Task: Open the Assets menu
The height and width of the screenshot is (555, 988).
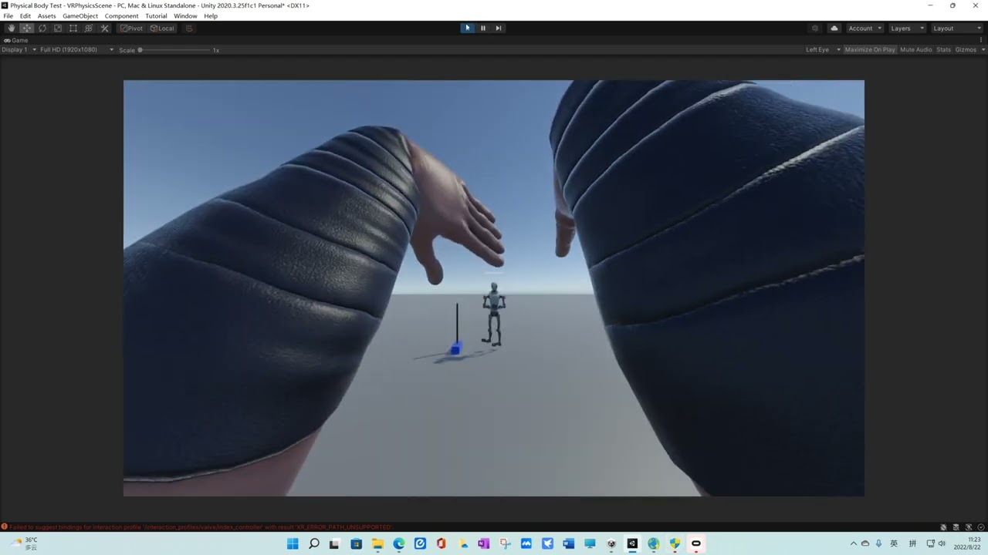Action: coord(46,16)
